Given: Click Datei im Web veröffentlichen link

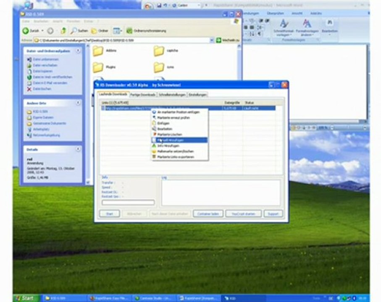Looking at the screenshot, I should 53,77.
